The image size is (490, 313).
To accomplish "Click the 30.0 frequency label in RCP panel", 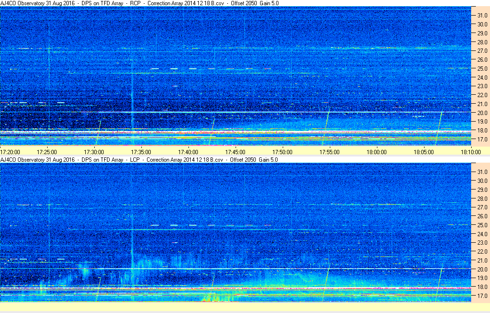I will pyautogui.click(x=482, y=25).
